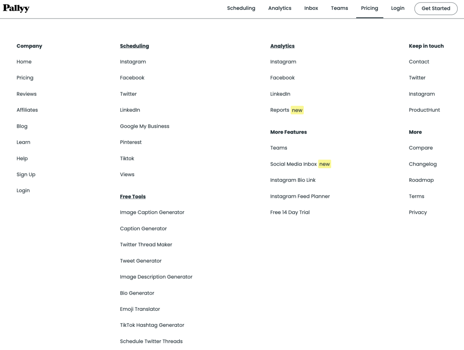Select the Emoji Translator free tool
The height and width of the screenshot is (350, 464).
click(x=140, y=309)
